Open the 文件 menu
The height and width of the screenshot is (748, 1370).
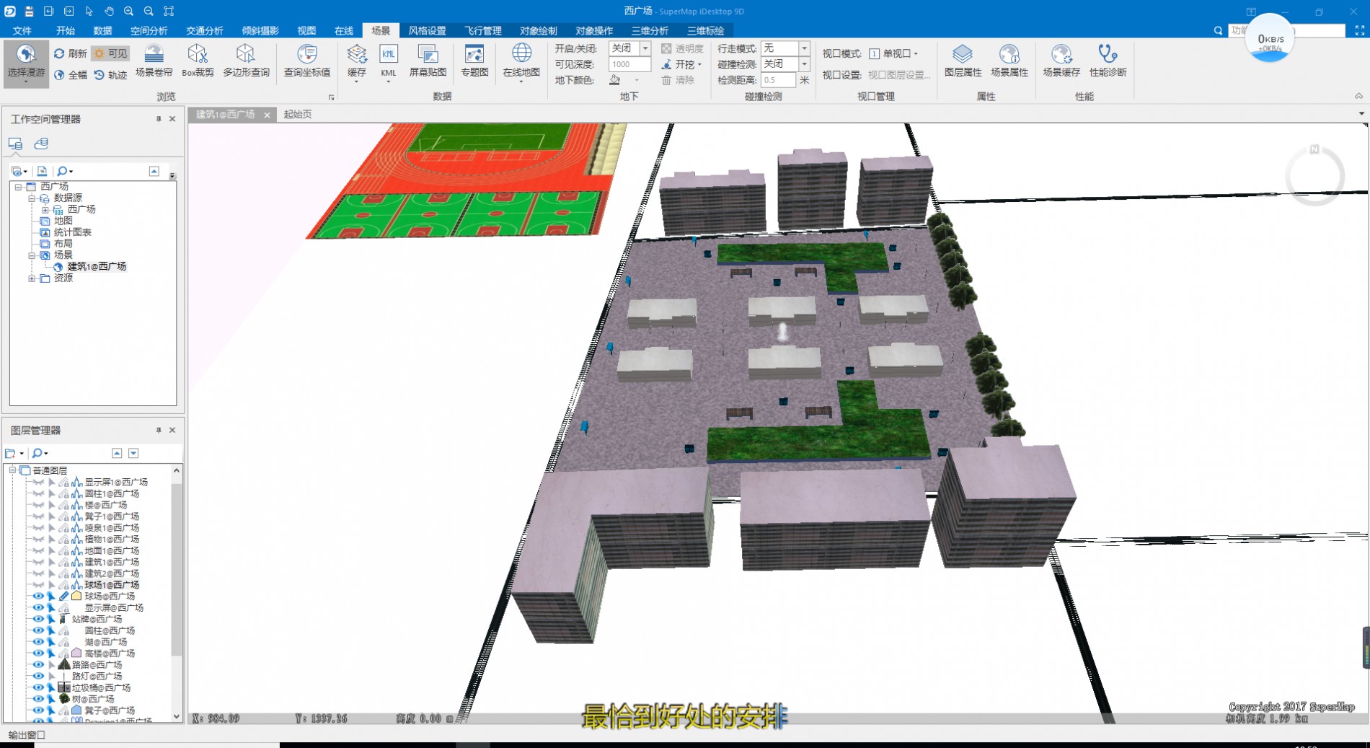tap(22, 30)
